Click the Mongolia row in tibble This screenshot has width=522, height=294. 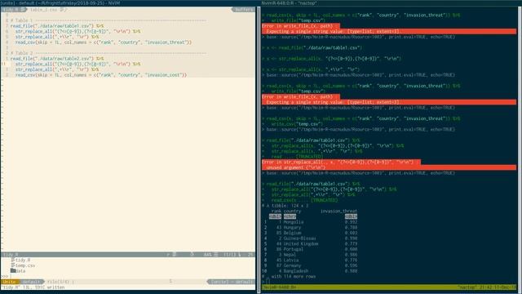pyautogui.click(x=310, y=222)
